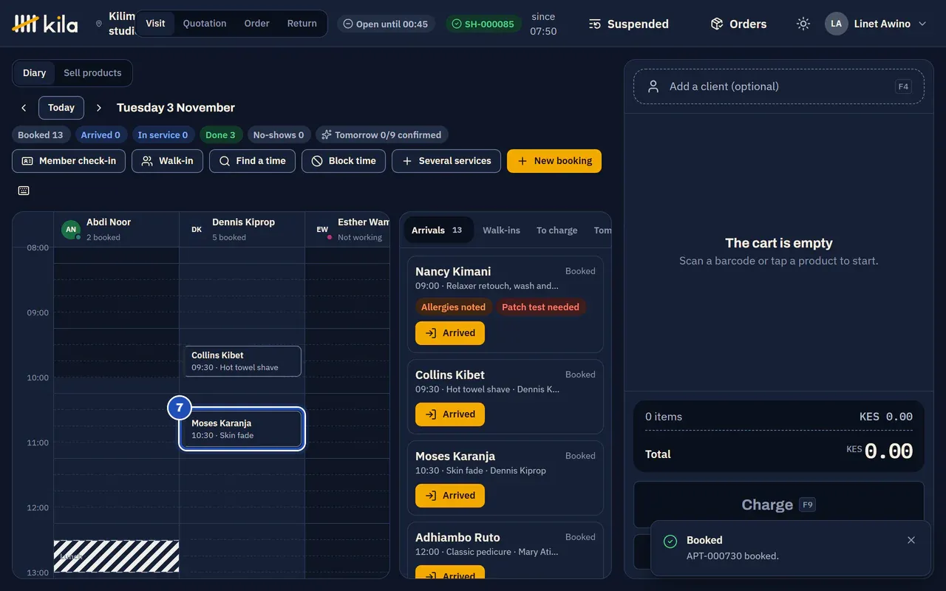Select the Visit tab

click(155, 24)
